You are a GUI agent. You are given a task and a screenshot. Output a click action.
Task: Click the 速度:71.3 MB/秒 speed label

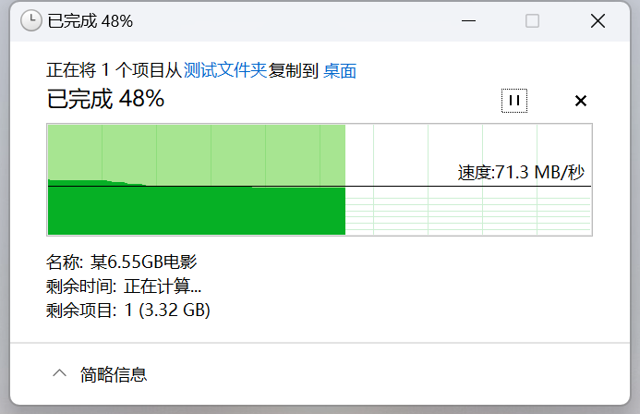(x=521, y=172)
